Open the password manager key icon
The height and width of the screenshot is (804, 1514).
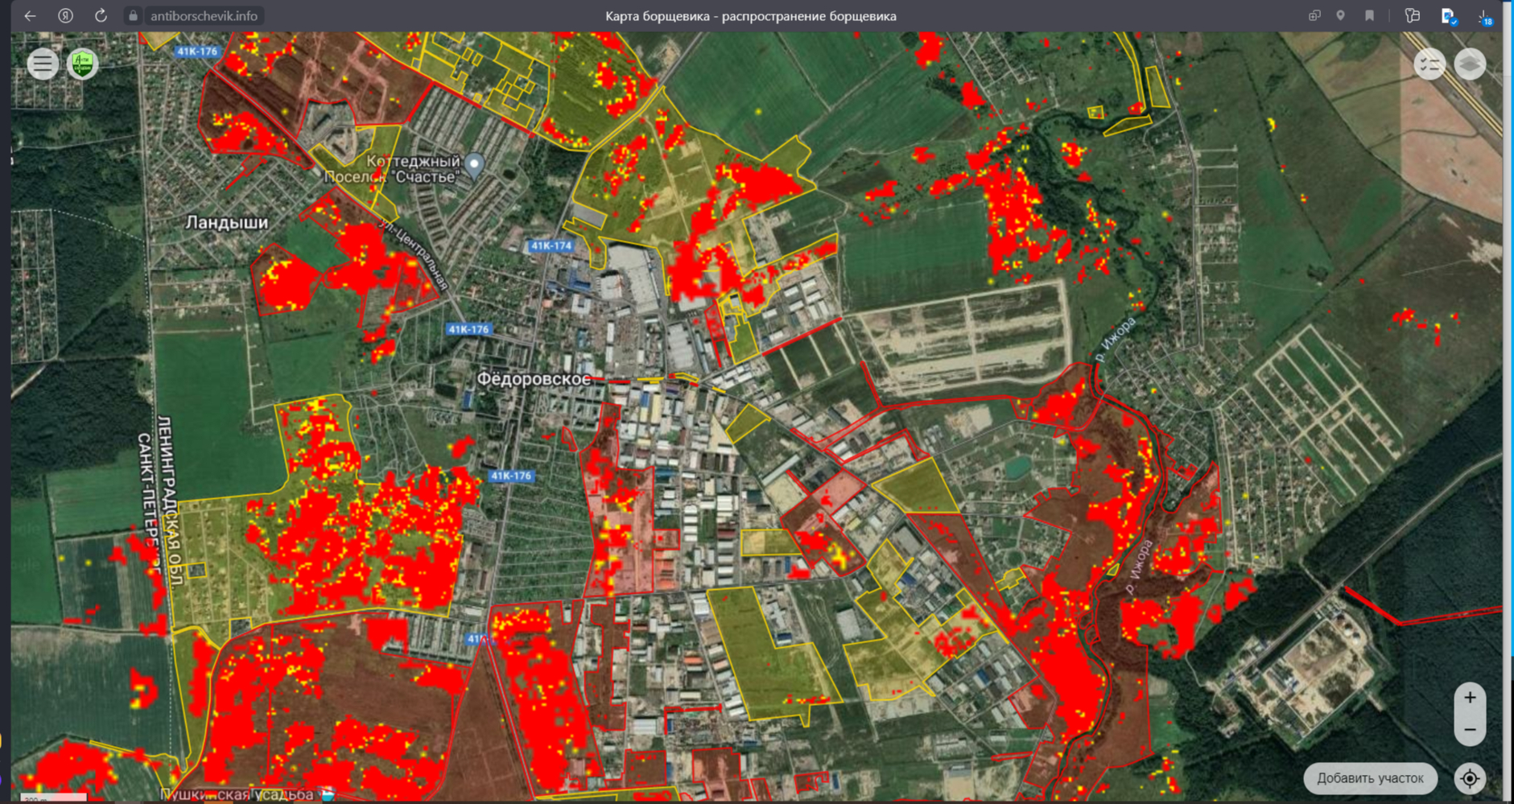click(x=1412, y=15)
